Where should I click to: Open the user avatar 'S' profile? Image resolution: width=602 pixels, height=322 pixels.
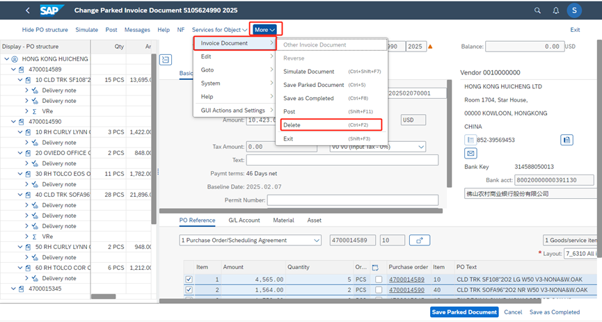[574, 10]
